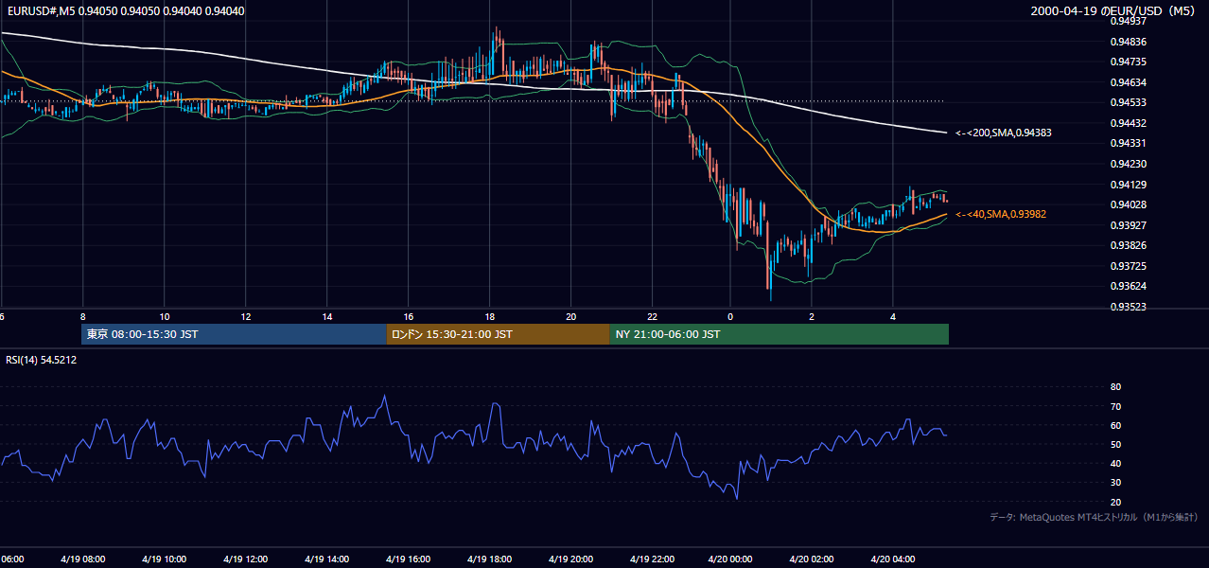
Task: Click the 4/19 08:00 date axis label
Action: pyautogui.click(x=82, y=559)
